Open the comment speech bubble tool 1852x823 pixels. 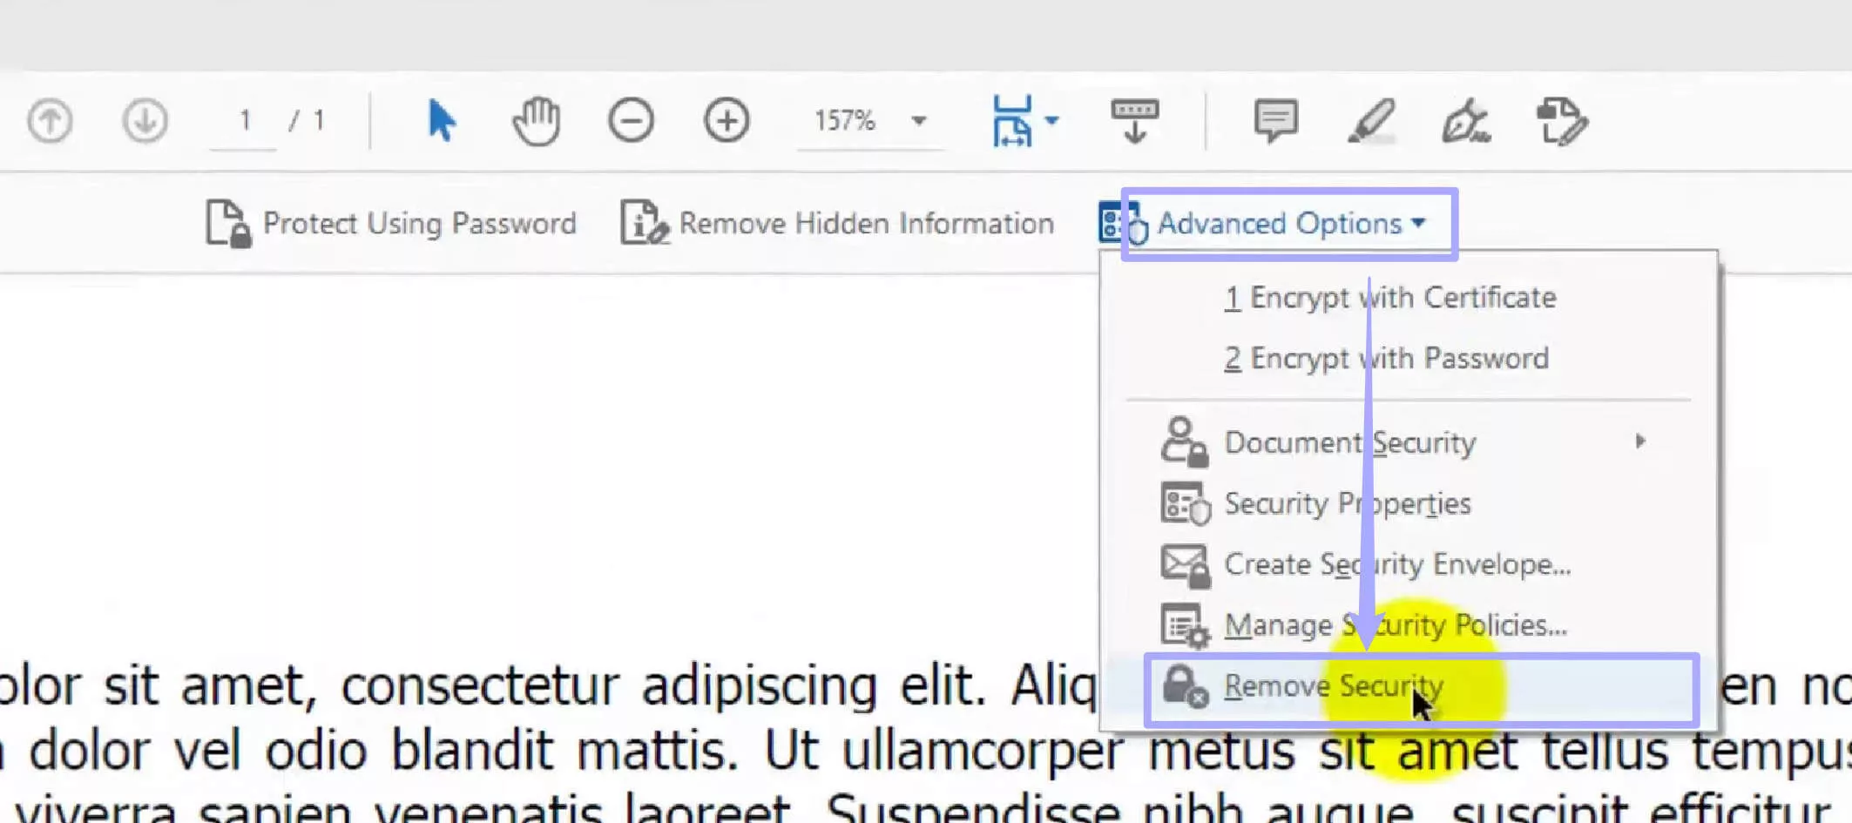coord(1275,121)
